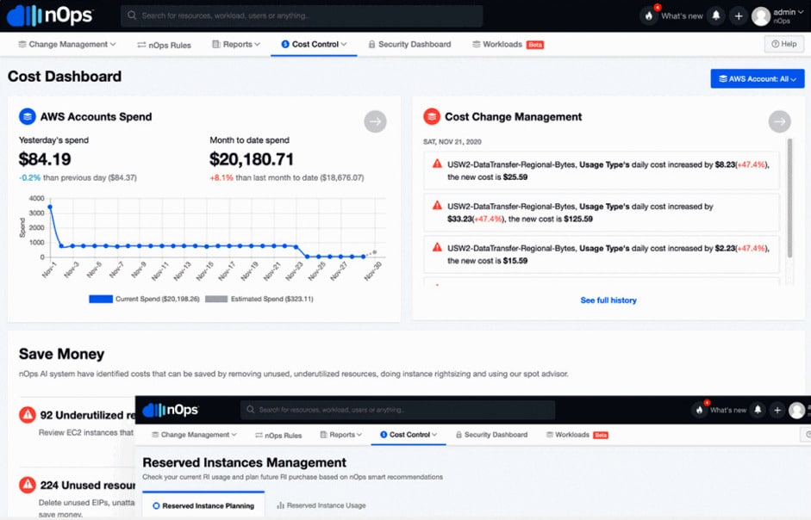Image resolution: width=811 pixels, height=520 pixels.
Task: Click Yesterday's spend $84.19 value
Action: point(45,159)
